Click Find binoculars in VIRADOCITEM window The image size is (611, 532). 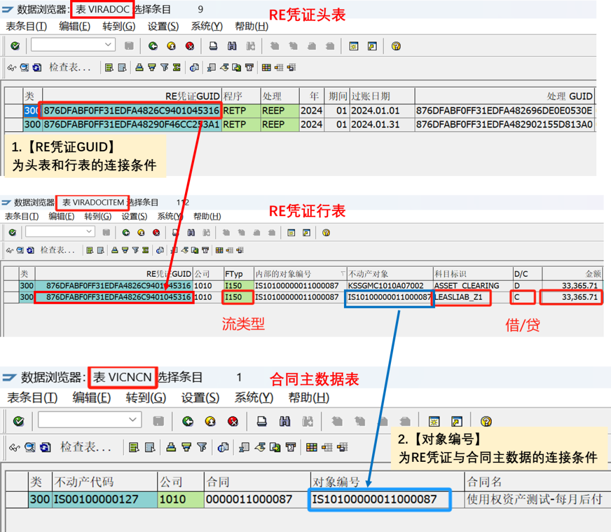191,233
